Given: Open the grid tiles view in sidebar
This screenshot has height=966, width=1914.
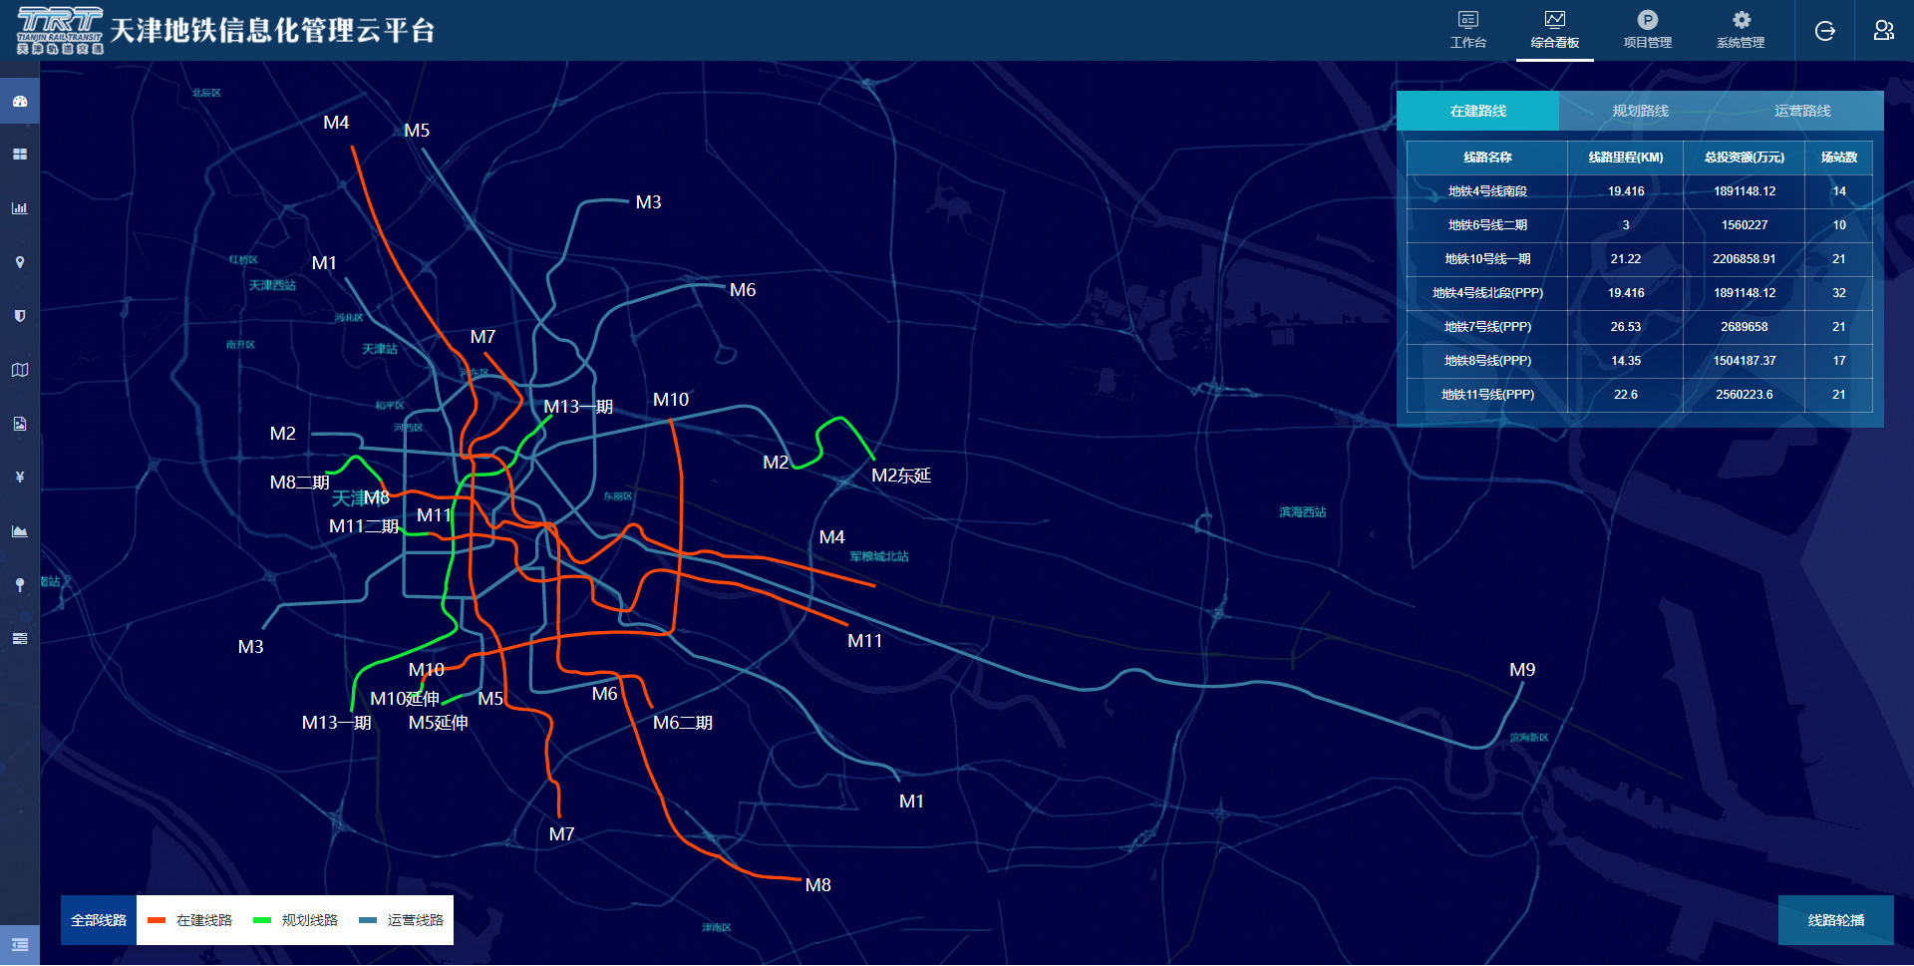Looking at the screenshot, I should click(x=20, y=155).
